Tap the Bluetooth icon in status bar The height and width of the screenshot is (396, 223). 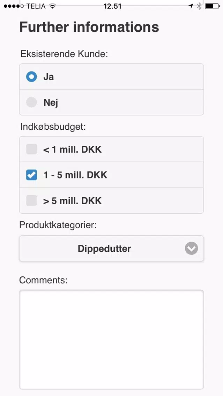click(199, 6)
